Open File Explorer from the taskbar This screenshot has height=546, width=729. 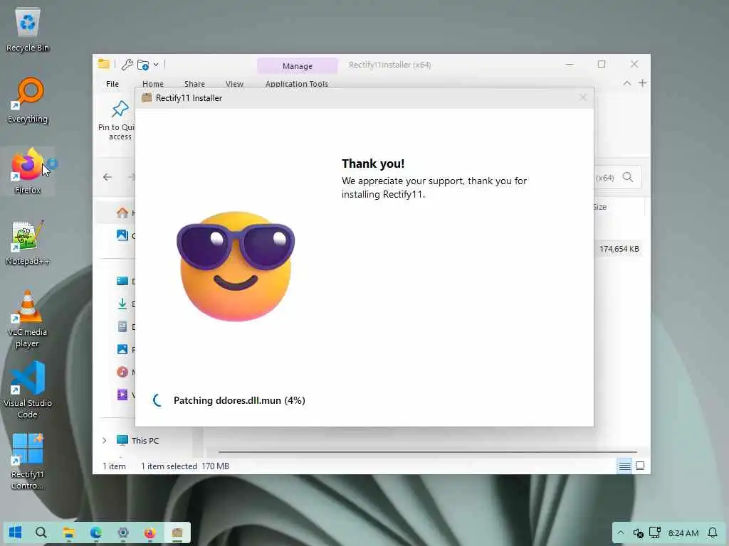[69, 532]
